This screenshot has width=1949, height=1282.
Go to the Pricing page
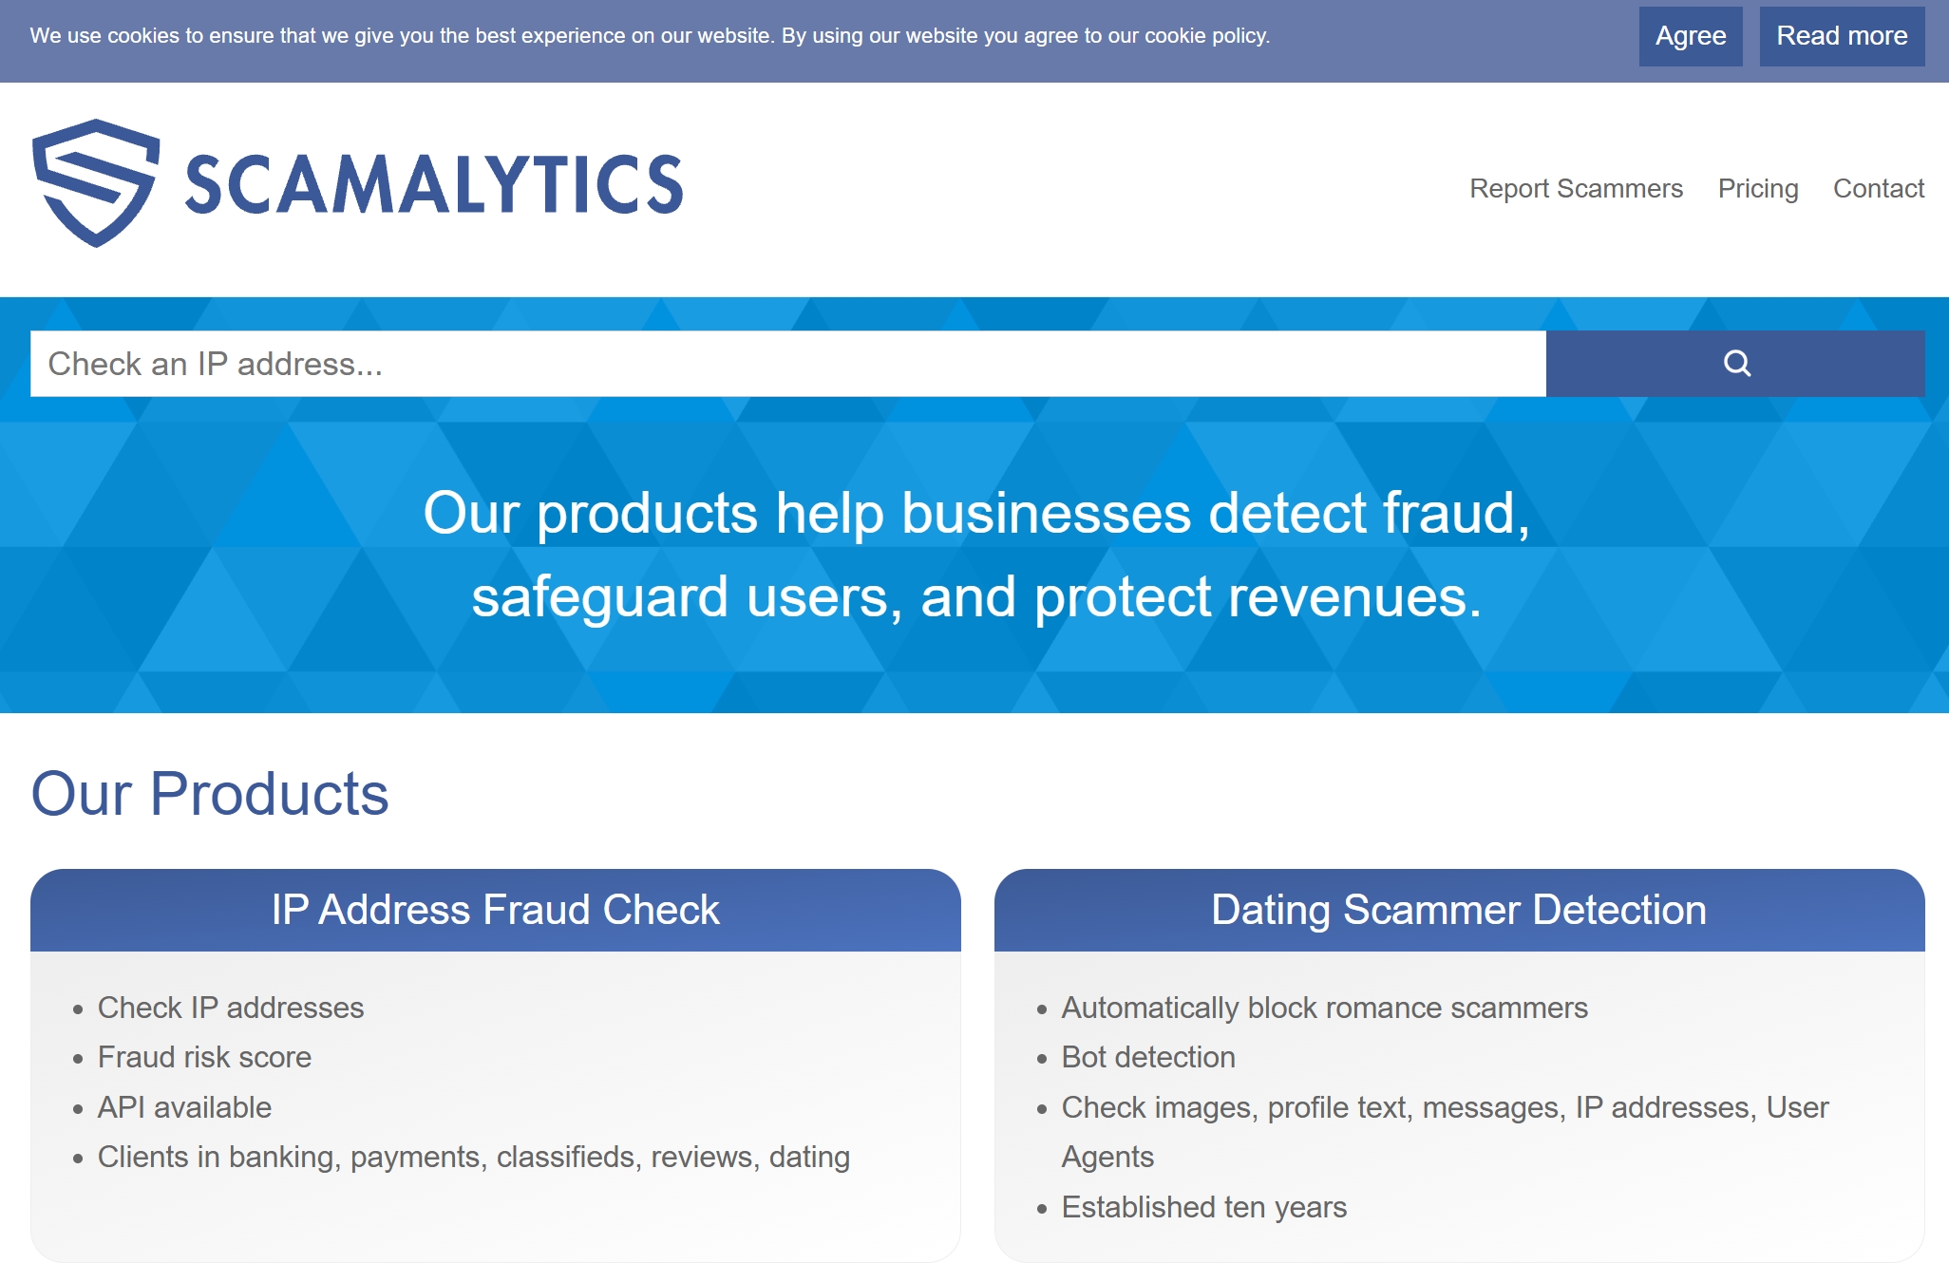tap(1757, 188)
